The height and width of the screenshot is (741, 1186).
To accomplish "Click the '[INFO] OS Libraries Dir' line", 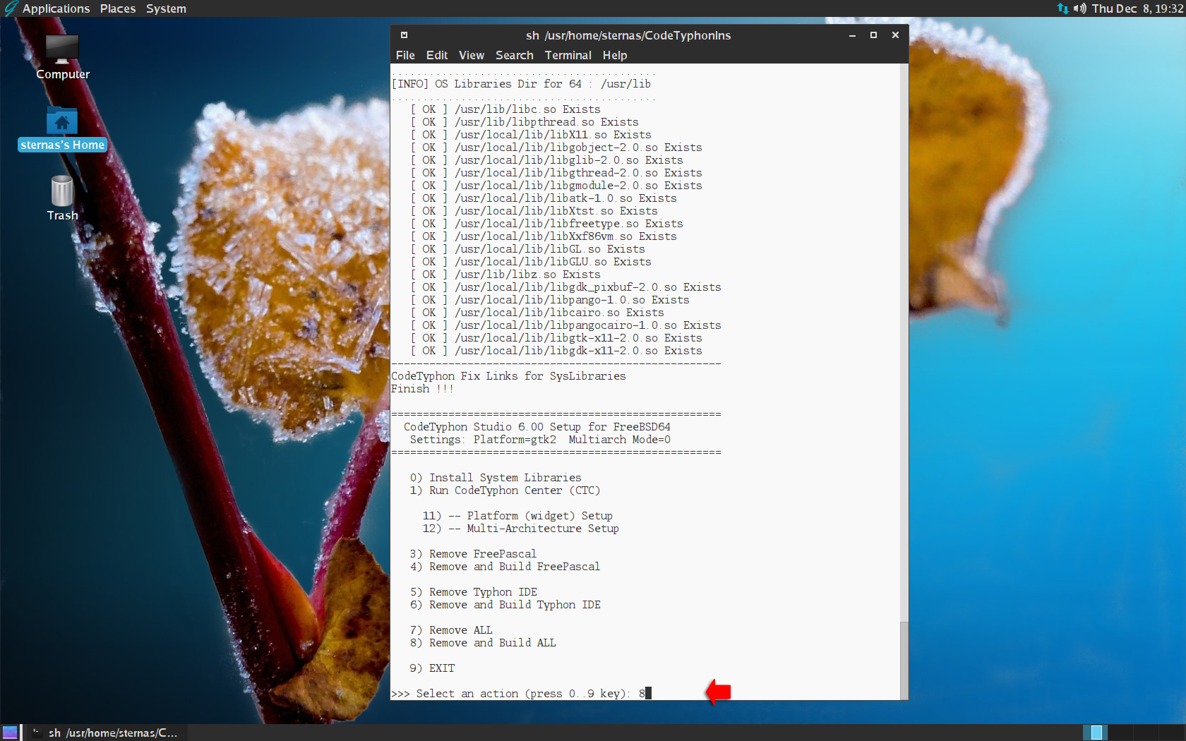I will (521, 84).
